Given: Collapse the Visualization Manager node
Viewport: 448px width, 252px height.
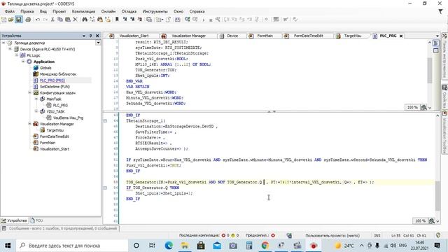Looking at the screenshot, I should tap(29, 124).
